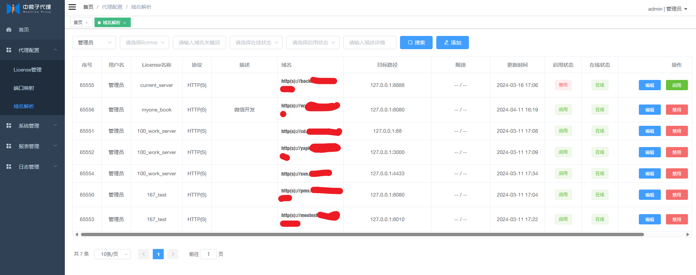Collapse sidebar with the hamburger icon
696x275 pixels.
72,7
